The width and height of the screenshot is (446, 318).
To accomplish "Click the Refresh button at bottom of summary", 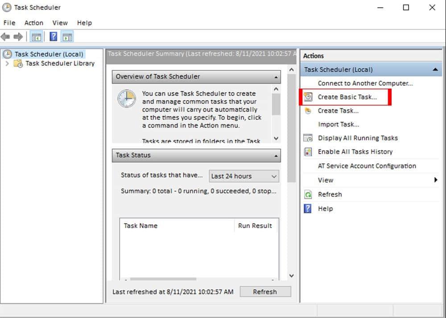I will tap(265, 292).
